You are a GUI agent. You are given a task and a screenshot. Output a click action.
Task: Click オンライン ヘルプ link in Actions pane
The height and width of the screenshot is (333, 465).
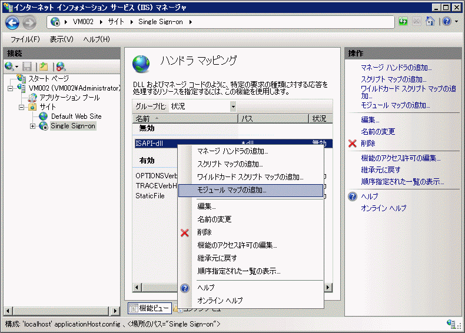click(383, 208)
